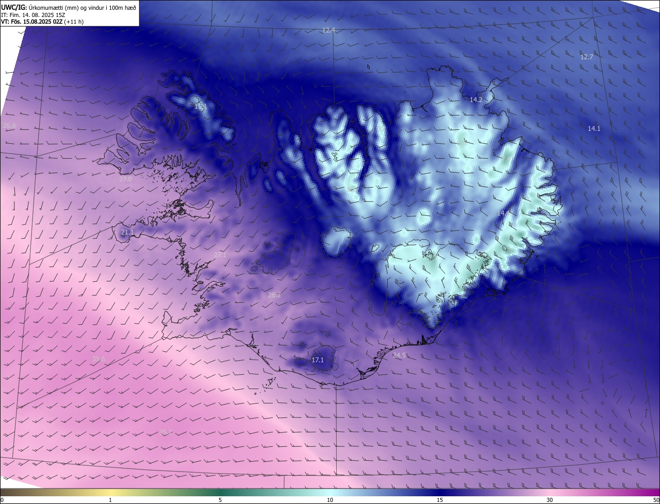
Task: Click the 14.1 value over the sea
Action: pos(594,128)
